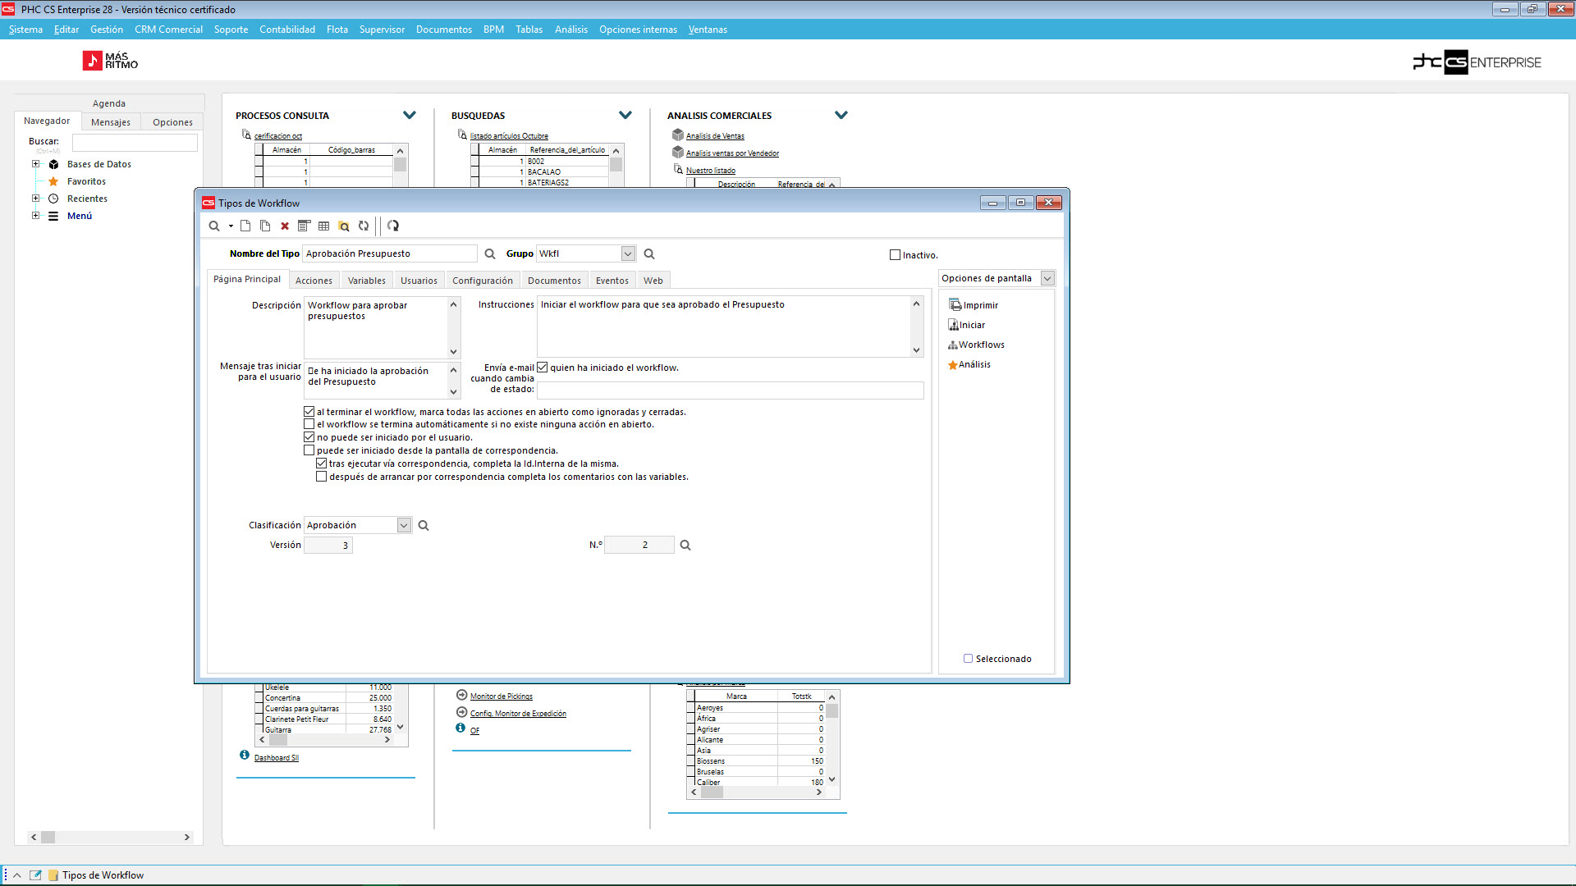Click the navigator horizontal scrollbar
This screenshot has height=886, width=1576.
tap(110, 838)
